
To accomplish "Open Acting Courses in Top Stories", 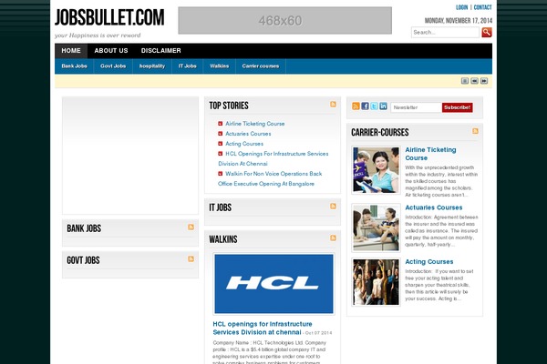I will click(244, 144).
